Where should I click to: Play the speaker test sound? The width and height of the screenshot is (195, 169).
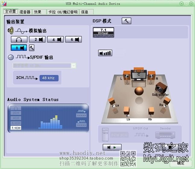tap(112, 147)
